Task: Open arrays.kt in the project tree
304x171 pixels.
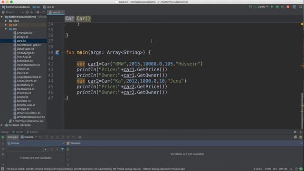Action: pos(22,37)
